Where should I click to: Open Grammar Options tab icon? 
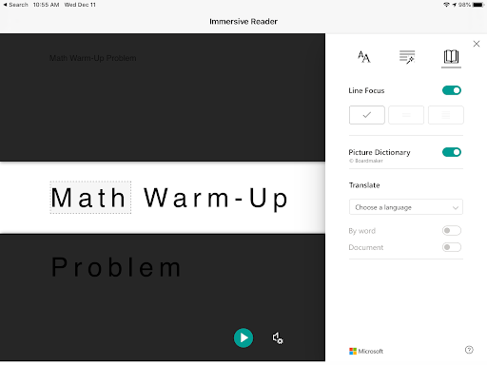[x=407, y=57]
